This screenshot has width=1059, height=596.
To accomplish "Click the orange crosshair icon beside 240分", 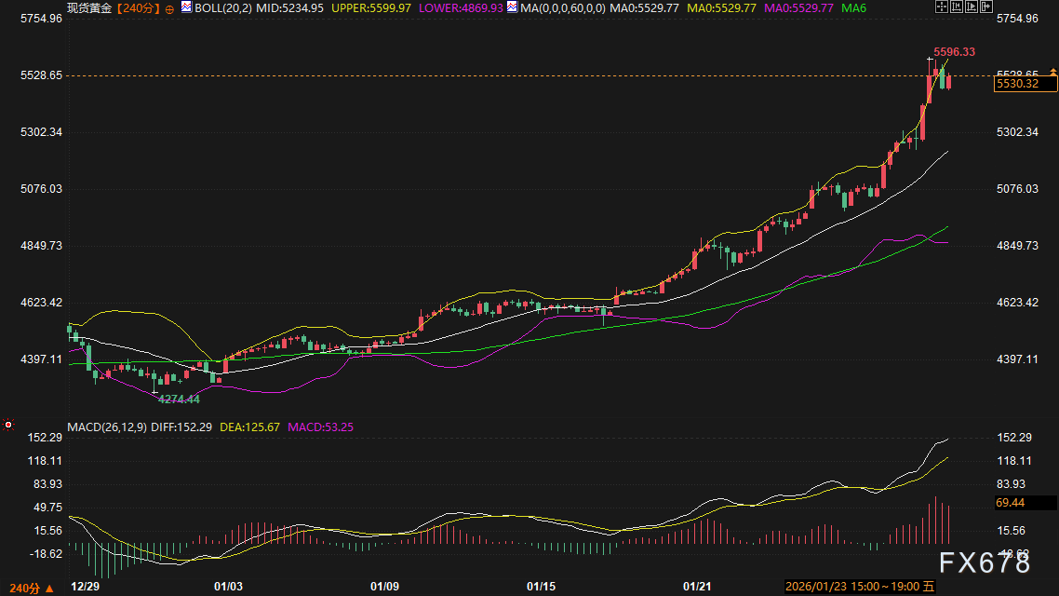I will pos(169,7).
